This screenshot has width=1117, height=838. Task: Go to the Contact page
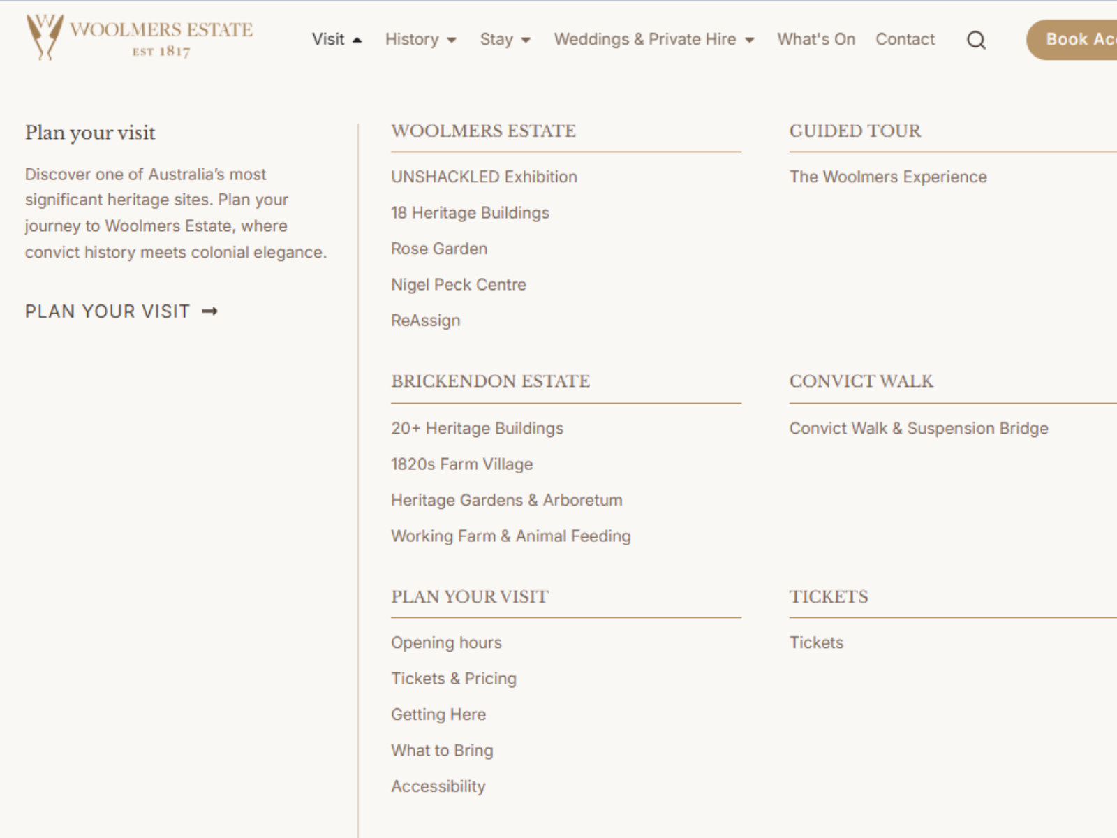pos(905,39)
